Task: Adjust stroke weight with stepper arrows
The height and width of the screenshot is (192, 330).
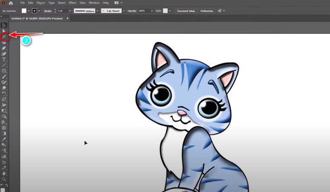Action: (55, 11)
